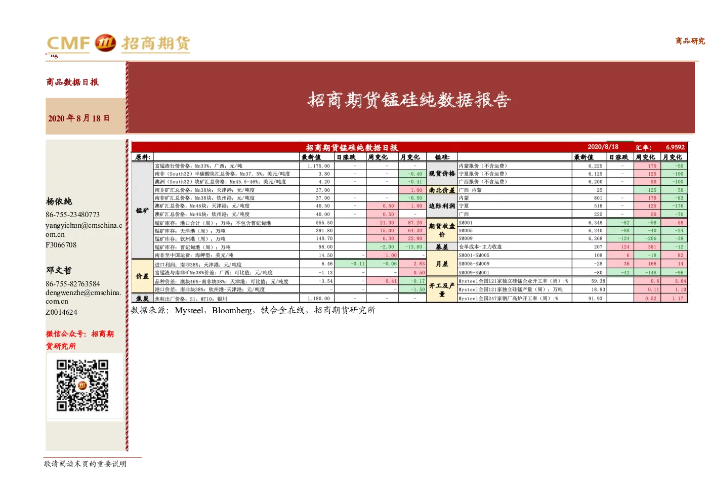Screen dimensions: 710x502
Task: Click the 开工及产量 category cell
Action: click(442, 289)
